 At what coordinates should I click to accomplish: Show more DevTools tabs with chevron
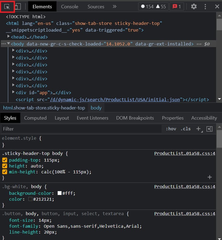[114, 6]
